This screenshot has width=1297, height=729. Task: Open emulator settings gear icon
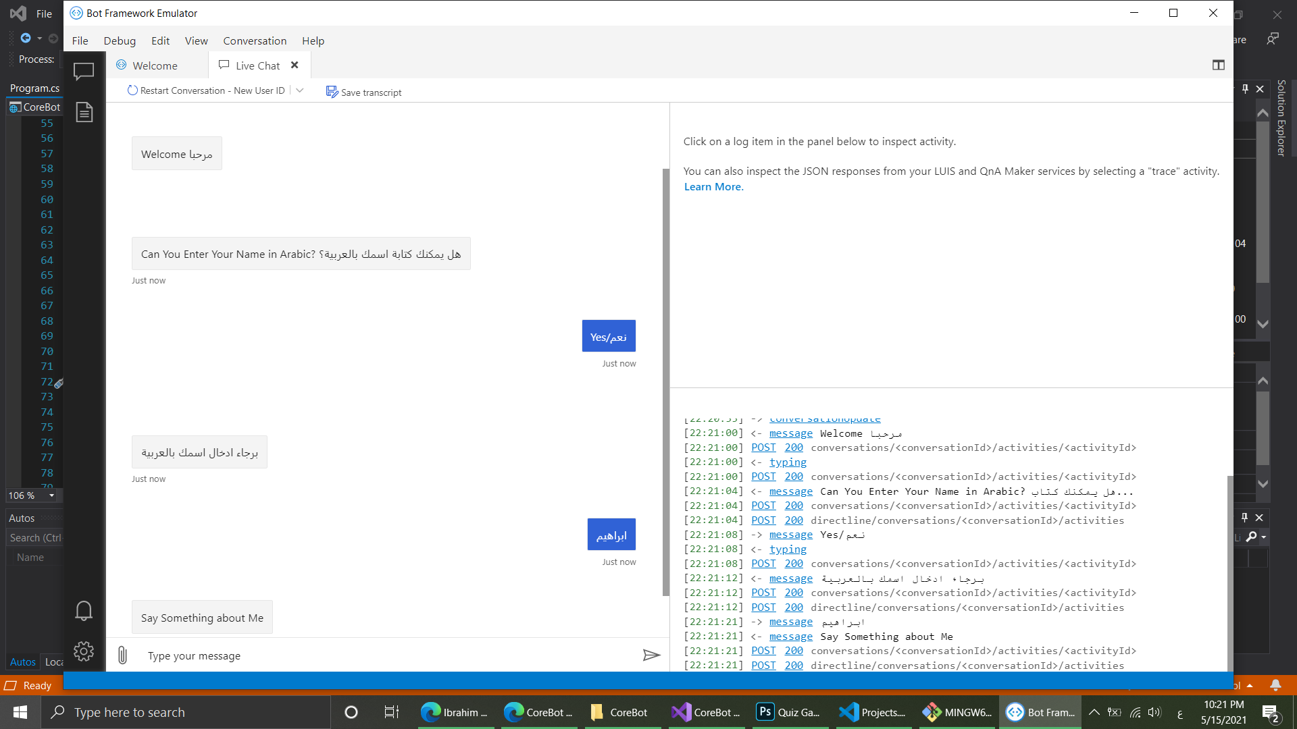click(x=84, y=651)
